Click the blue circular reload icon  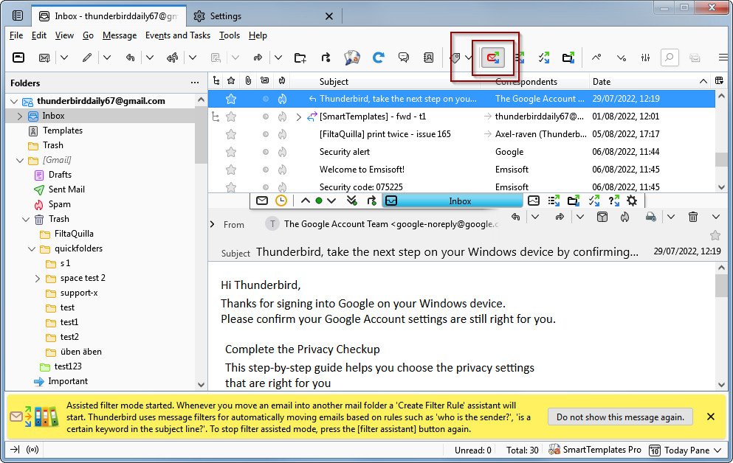pyautogui.click(x=378, y=58)
